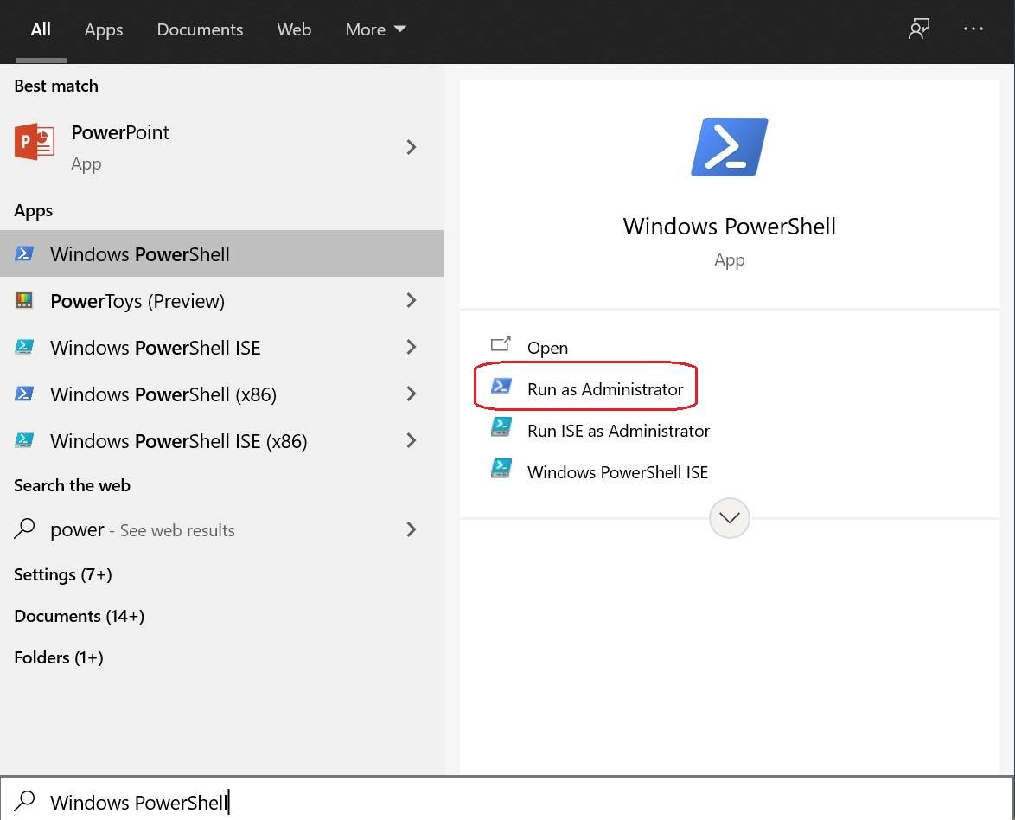Click 'power - See web results' text
1015x820 pixels.
tap(143, 530)
